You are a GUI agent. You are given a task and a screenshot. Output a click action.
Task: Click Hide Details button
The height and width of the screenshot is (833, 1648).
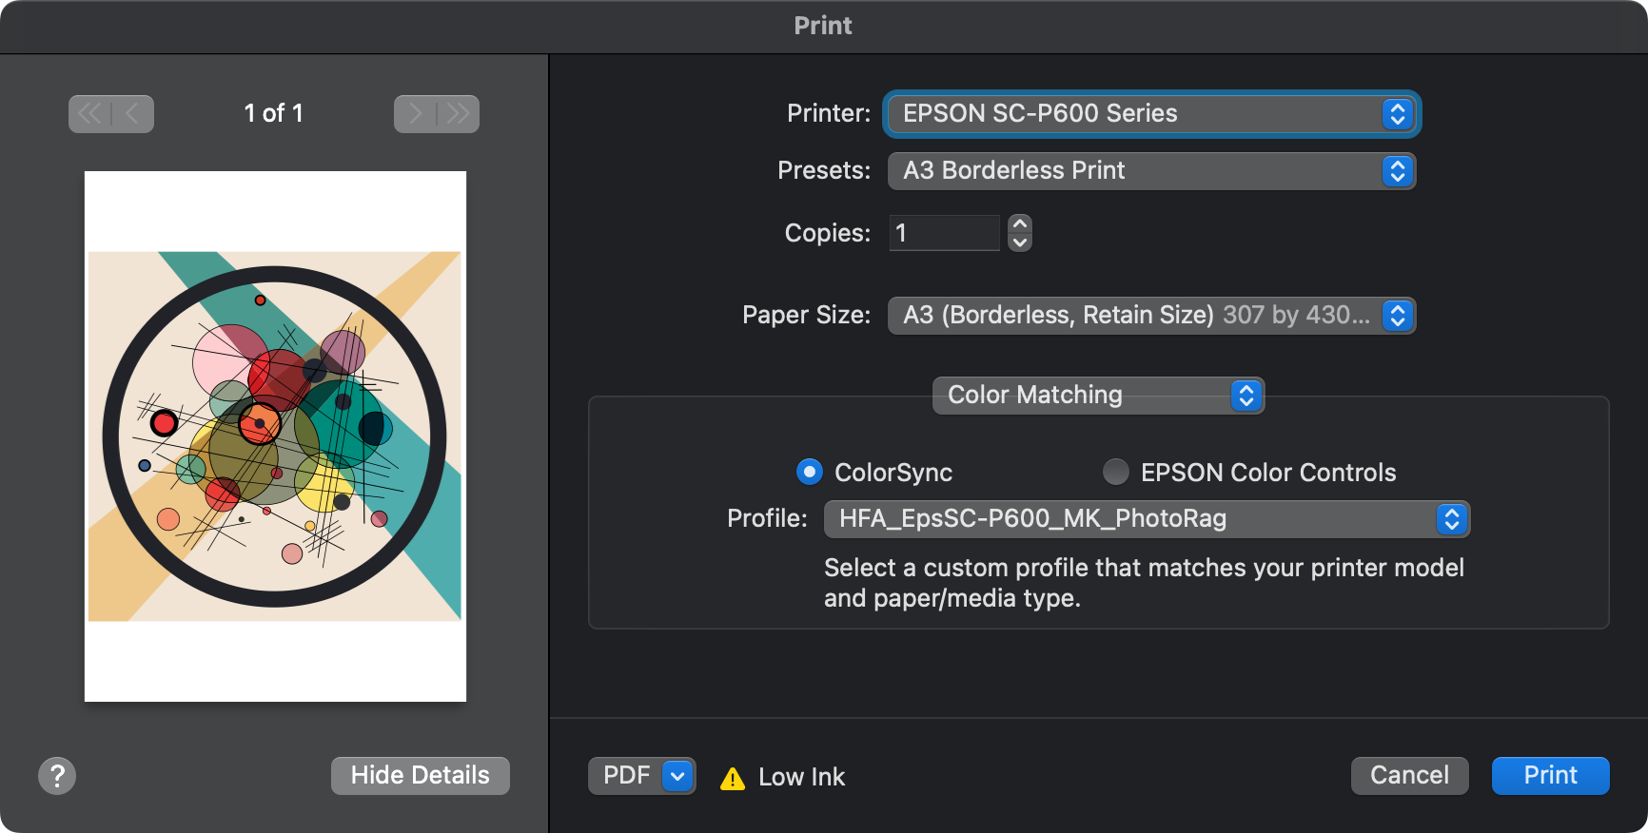(420, 776)
